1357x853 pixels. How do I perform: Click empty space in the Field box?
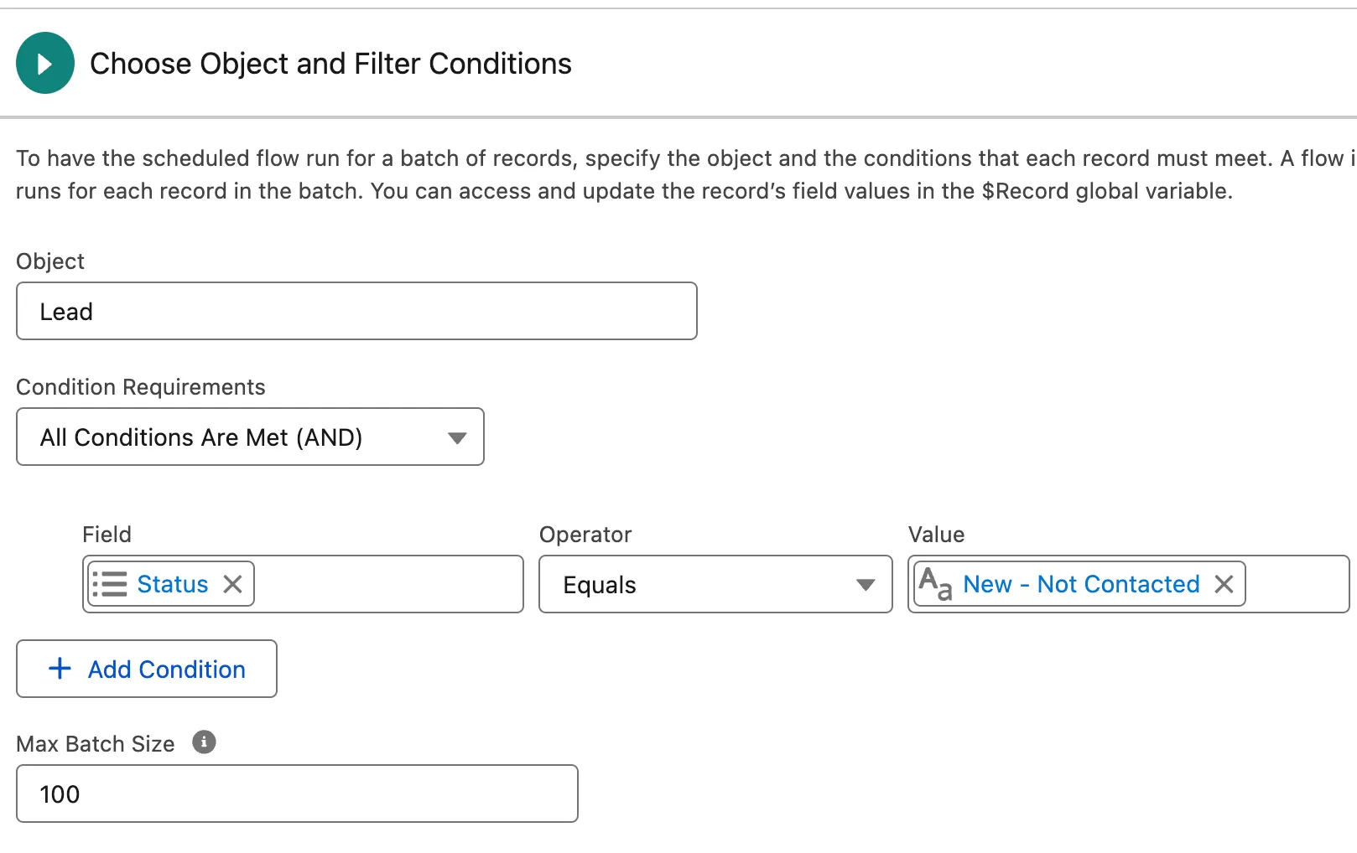click(386, 584)
